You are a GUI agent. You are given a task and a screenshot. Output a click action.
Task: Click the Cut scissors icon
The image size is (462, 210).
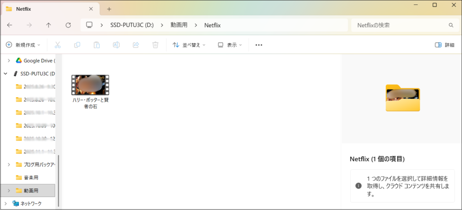pos(57,45)
